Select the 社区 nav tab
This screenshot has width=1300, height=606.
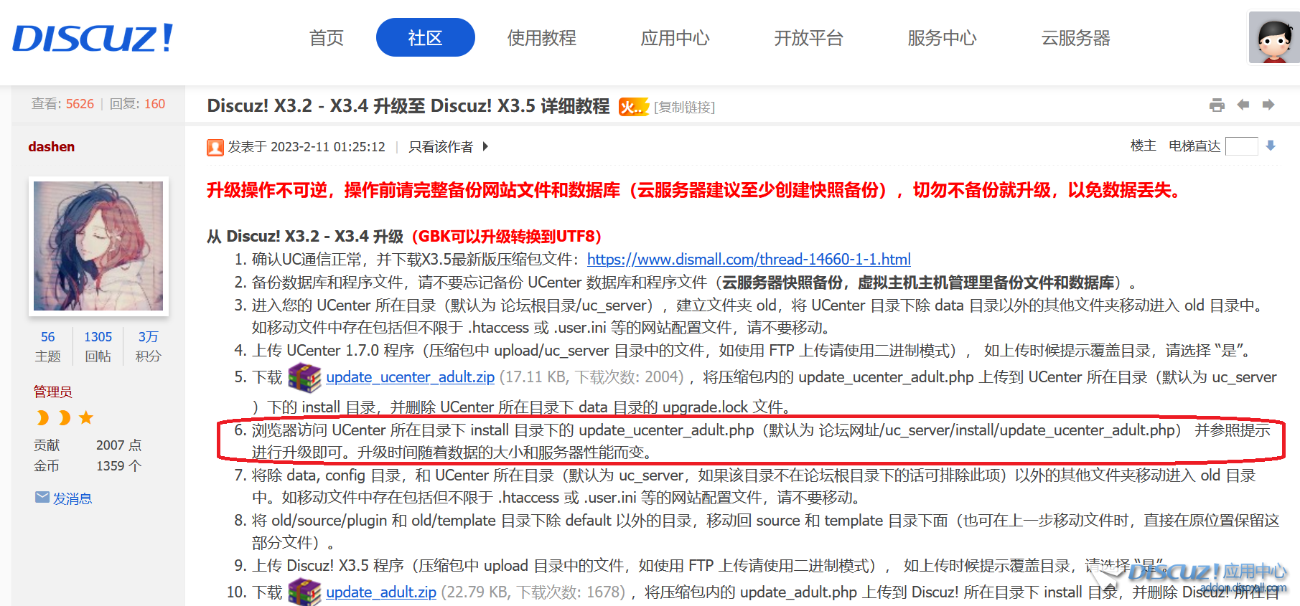425,37
